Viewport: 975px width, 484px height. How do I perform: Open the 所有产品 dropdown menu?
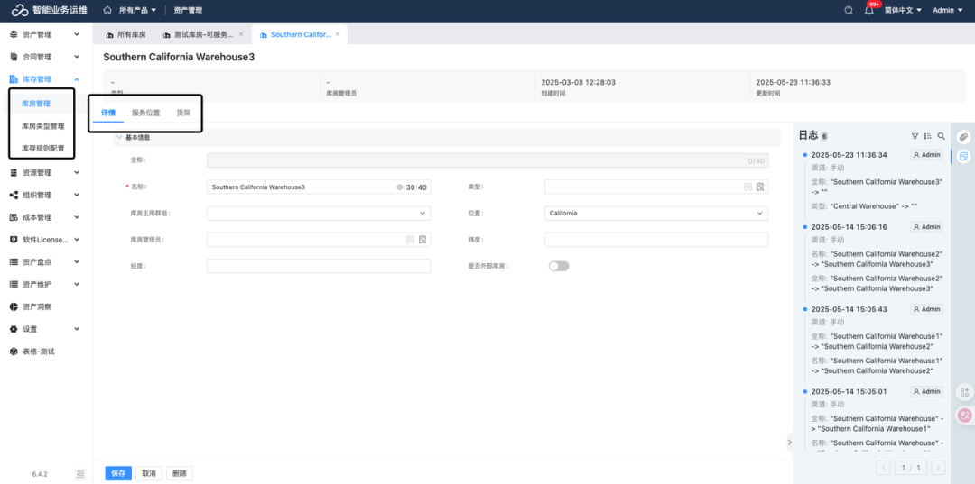tap(137, 11)
